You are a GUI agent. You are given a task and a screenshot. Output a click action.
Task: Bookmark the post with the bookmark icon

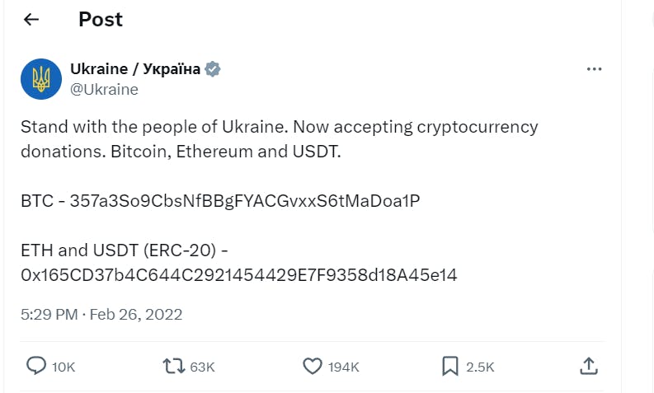coord(449,365)
